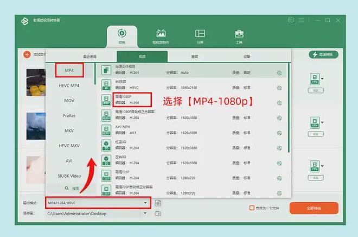Choose HEVC MKV in the format list

point(69,146)
